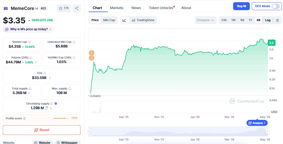Click the 1.03% Vol/Mkt Cap value
The width and height of the screenshot is (283, 144).
pos(61,62)
